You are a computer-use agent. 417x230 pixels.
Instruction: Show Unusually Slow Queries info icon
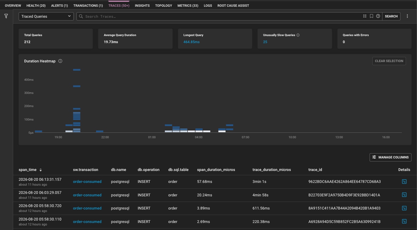[x=298, y=35]
